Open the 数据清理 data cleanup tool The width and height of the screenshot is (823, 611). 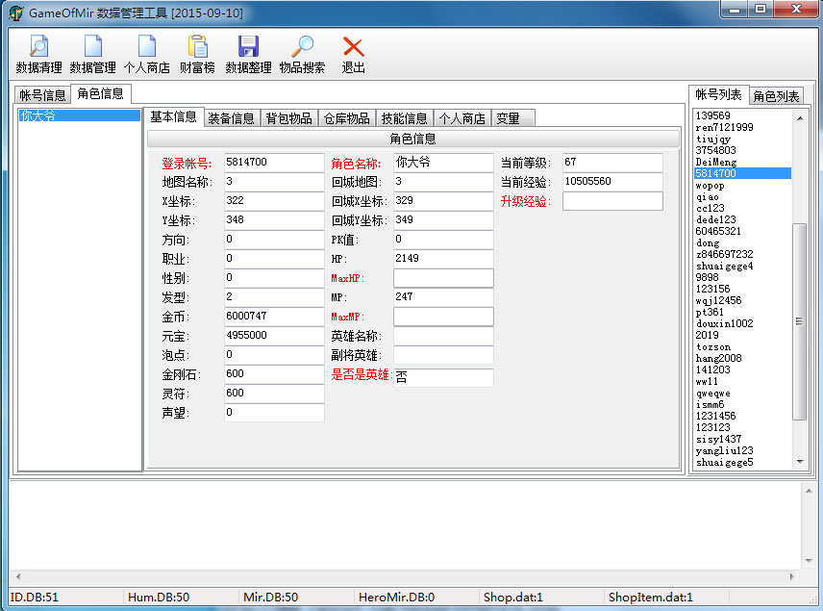[x=38, y=54]
